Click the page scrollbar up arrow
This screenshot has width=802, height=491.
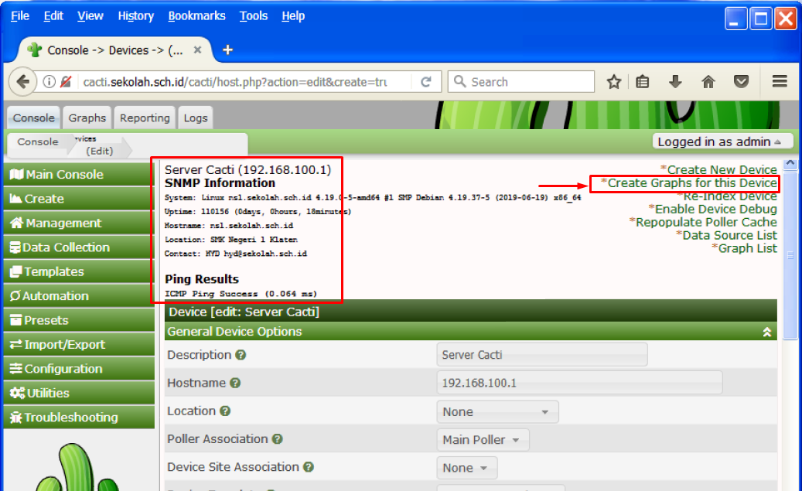click(790, 164)
